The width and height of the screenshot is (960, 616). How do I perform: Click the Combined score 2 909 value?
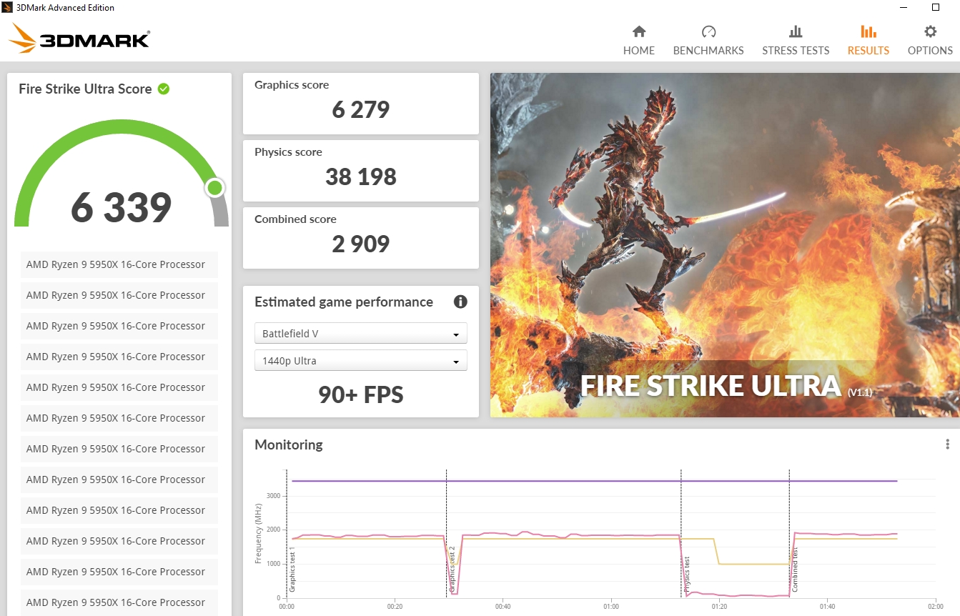361,244
